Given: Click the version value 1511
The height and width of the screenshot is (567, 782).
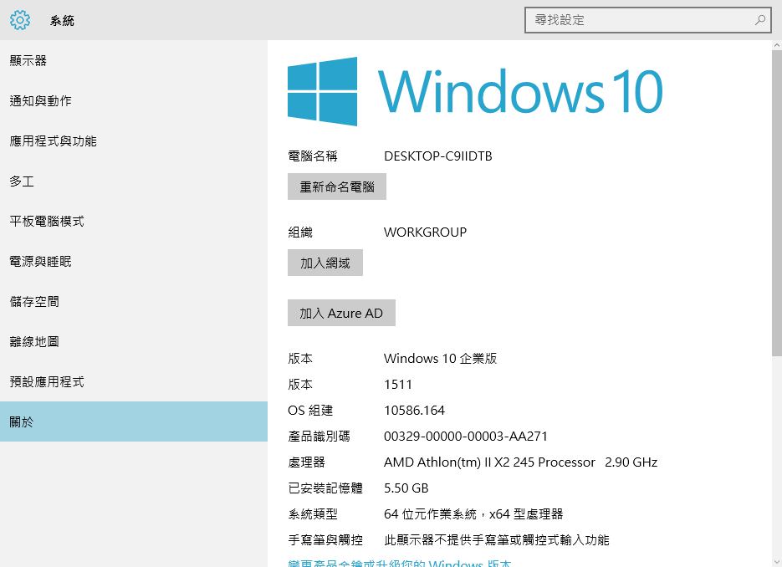Looking at the screenshot, I should pos(398,385).
